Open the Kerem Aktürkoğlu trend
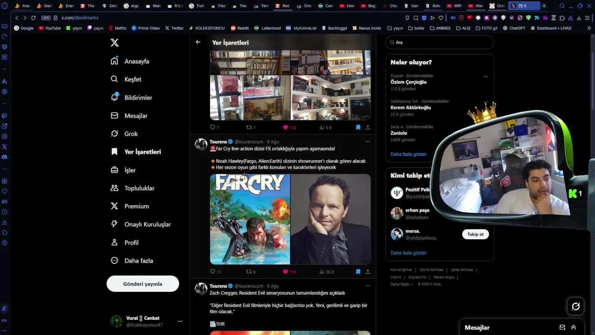 coord(410,107)
